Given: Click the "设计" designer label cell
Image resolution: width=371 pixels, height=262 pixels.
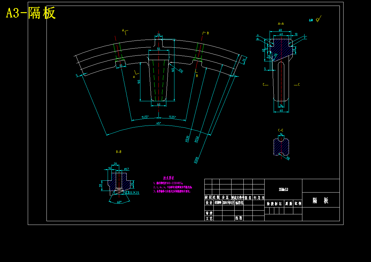Looking at the screenshot, I should click(209, 203).
